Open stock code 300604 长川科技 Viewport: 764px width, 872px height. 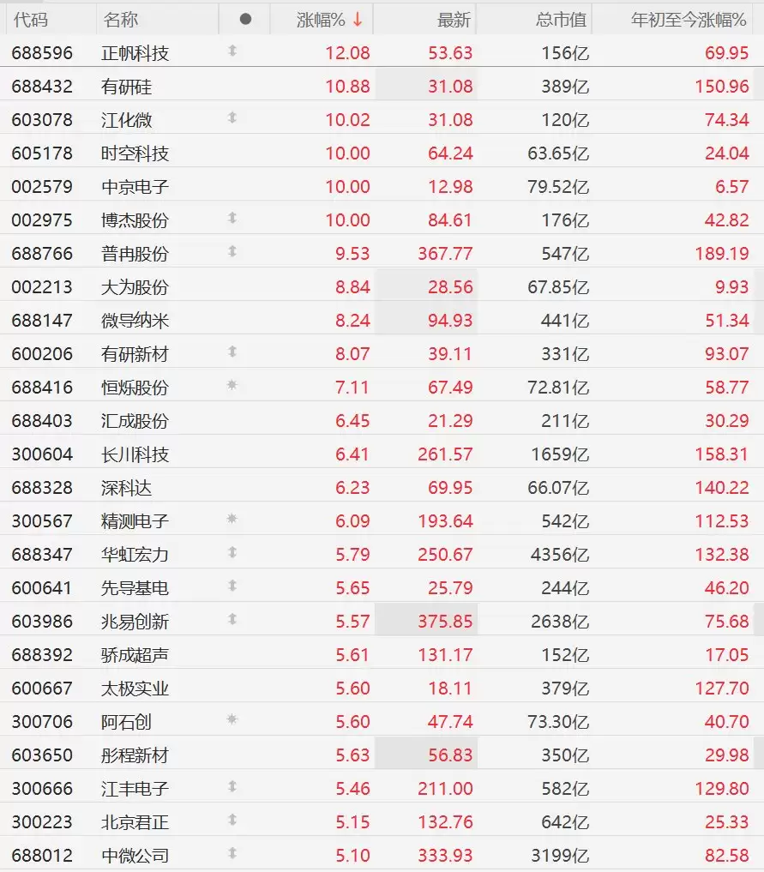(x=42, y=454)
